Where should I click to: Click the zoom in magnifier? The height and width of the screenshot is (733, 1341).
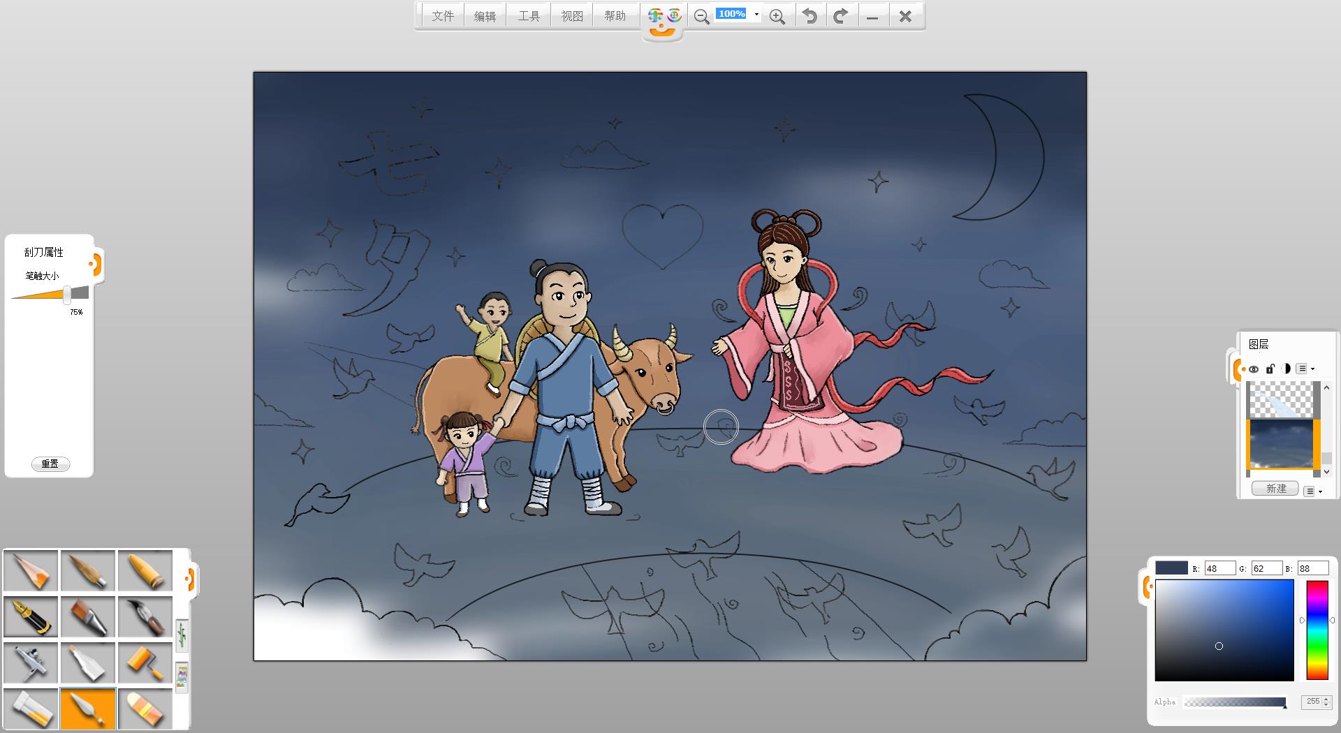777,16
